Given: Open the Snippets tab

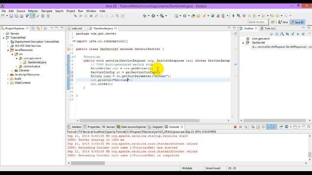Looking at the screenshot, I should [156, 127].
